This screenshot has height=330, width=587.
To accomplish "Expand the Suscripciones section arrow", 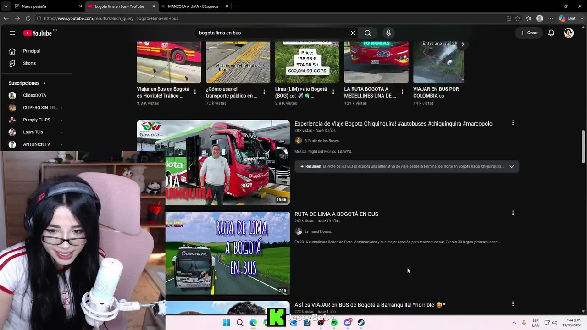I will [x=44, y=83].
